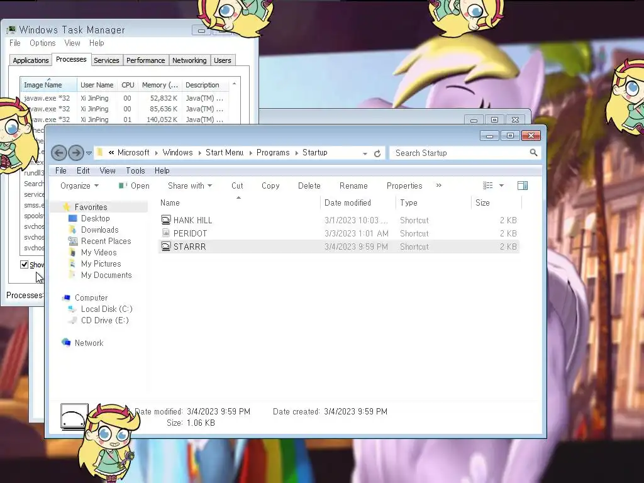Open Task Manager File menu
644x483 pixels.
pos(15,43)
